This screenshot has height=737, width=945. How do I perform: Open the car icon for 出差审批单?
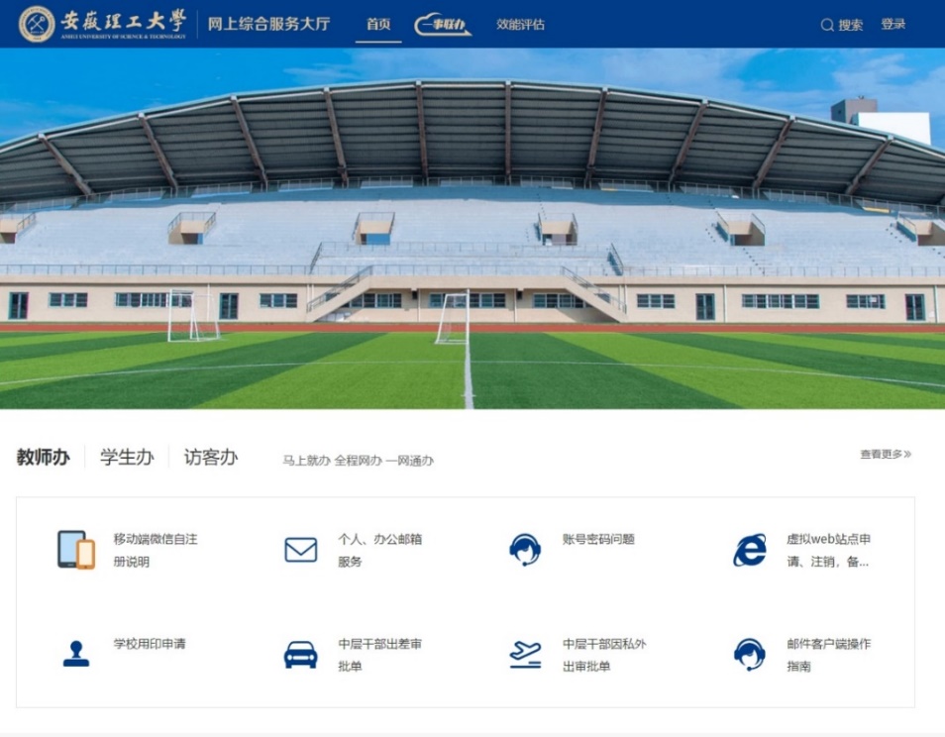[x=301, y=655]
